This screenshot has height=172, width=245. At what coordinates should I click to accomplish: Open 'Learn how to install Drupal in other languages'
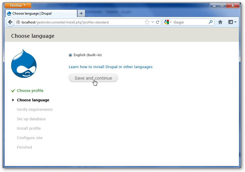tap(110, 67)
